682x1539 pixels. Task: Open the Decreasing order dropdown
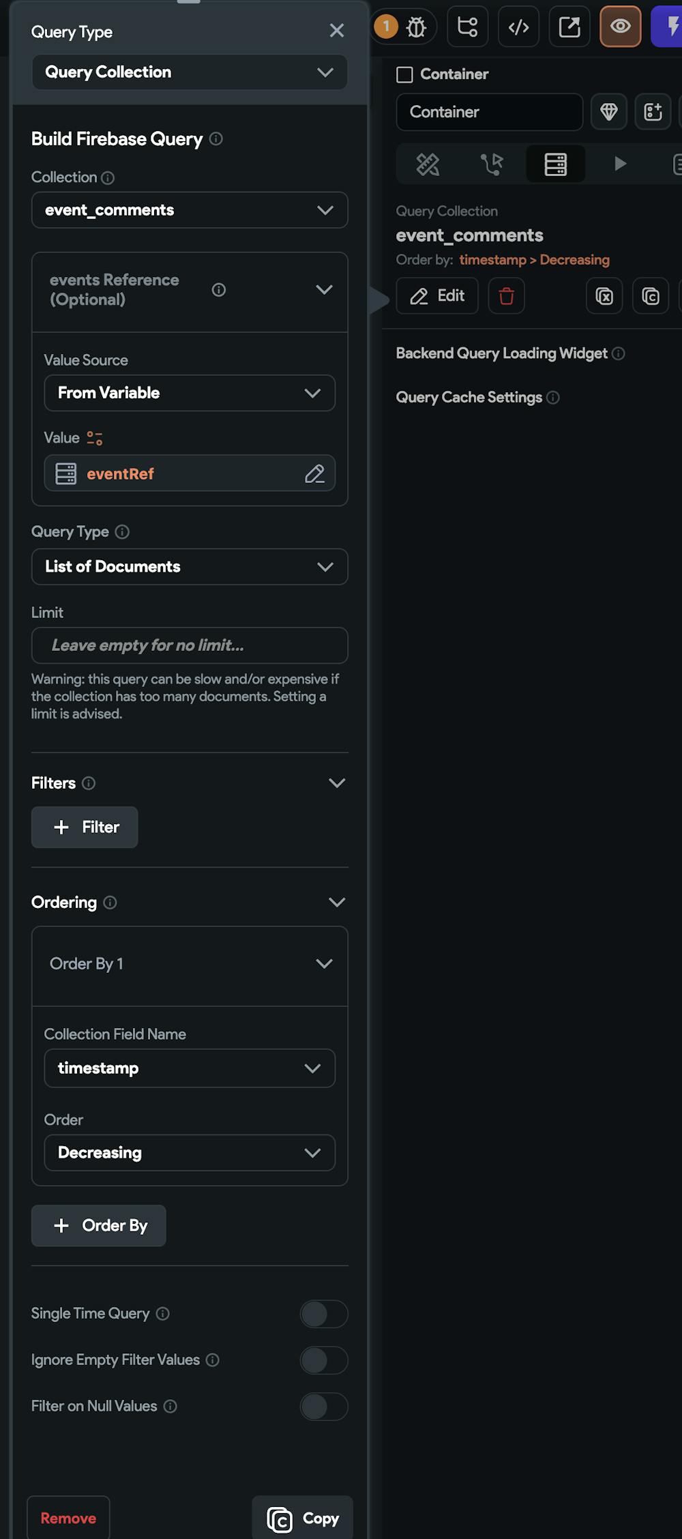[190, 1153]
